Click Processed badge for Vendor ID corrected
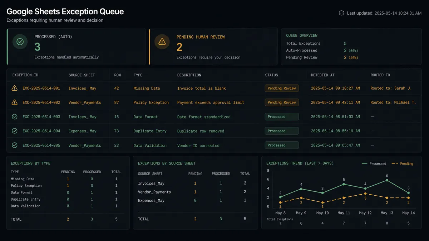The image size is (429, 241). point(282,145)
